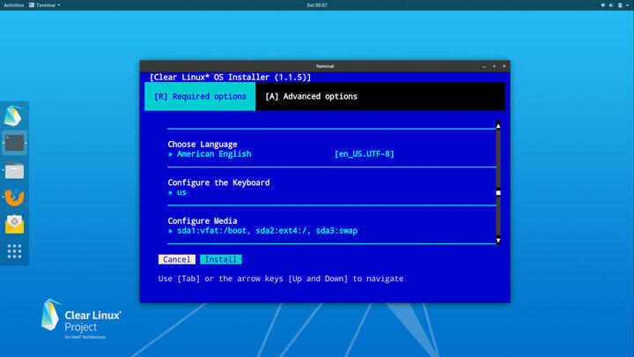Click the scrollbar thumb marker
The image size is (634, 357).
tap(498, 193)
